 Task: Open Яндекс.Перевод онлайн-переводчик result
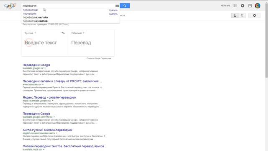click(x=49, y=97)
